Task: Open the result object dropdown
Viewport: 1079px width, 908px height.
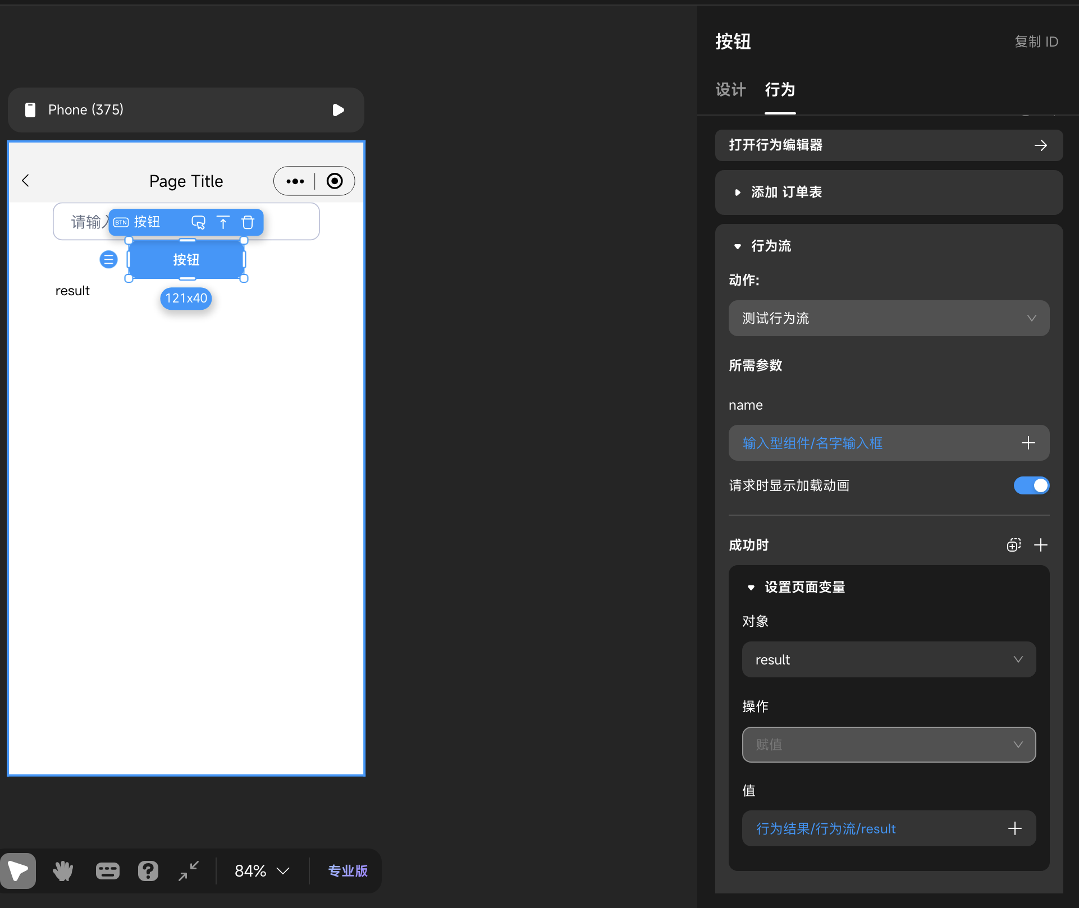Action: tap(888, 659)
